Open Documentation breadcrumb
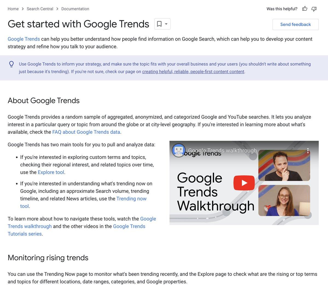The image size is (328, 286). coord(75,9)
